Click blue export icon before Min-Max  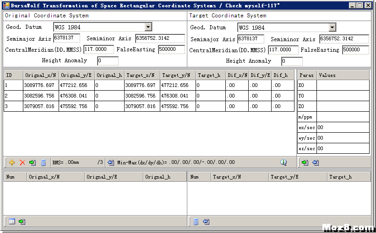coord(111,163)
